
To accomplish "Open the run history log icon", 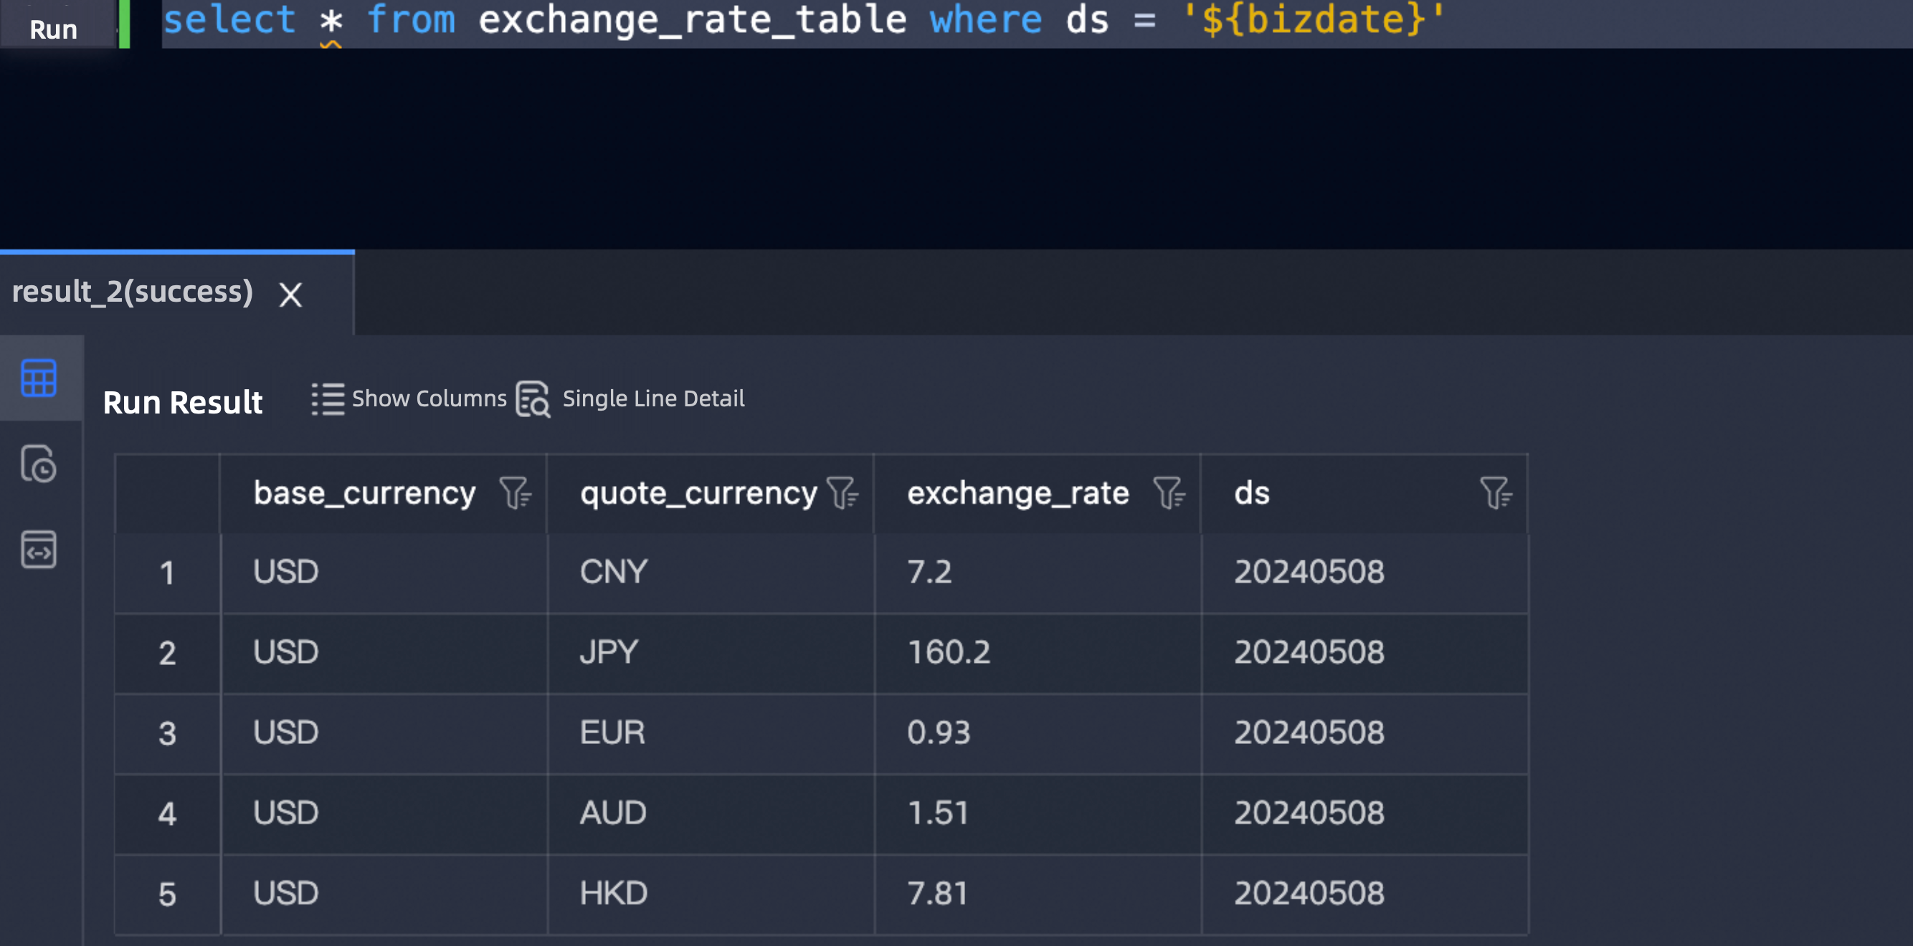I will (x=39, y=464).
